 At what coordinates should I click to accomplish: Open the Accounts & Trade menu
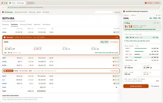[21, 12]
